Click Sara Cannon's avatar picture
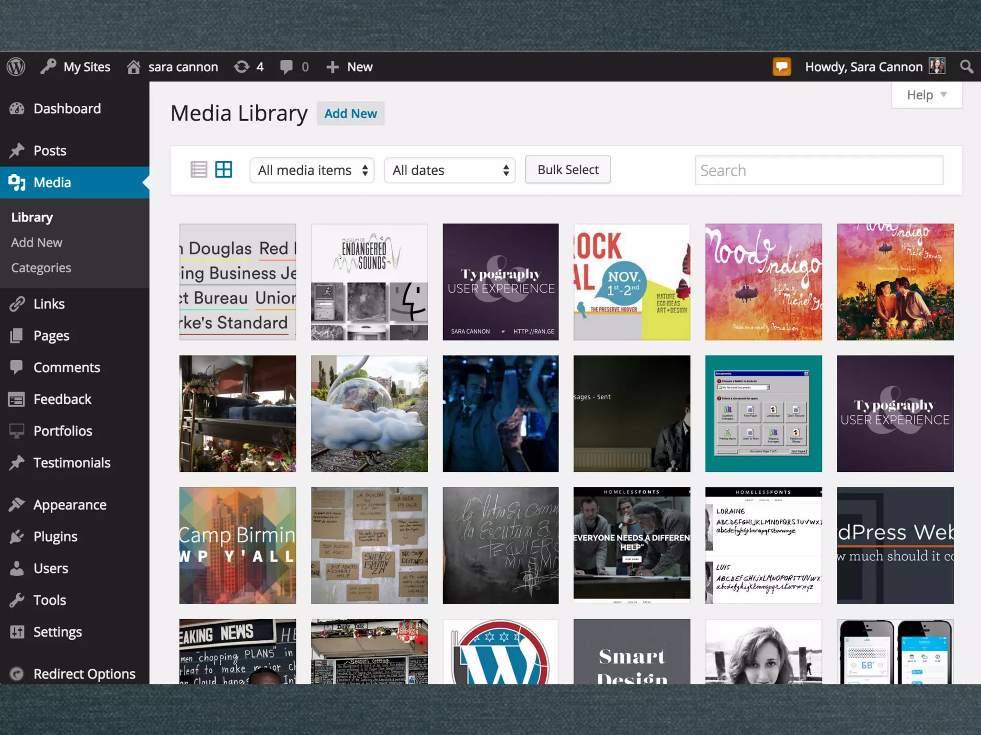This screenshot has height=735, width=981. coord(936,66)
